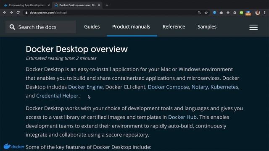
Task: Close the Docker Desktop overview tab
Action: pos(99,5)
